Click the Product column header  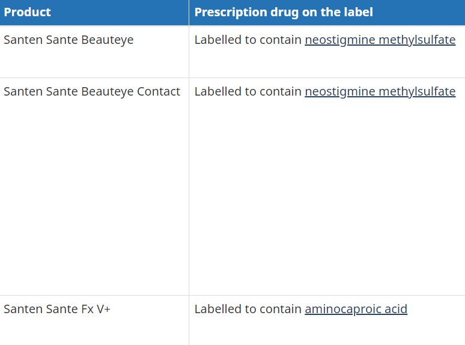[27, 12]
